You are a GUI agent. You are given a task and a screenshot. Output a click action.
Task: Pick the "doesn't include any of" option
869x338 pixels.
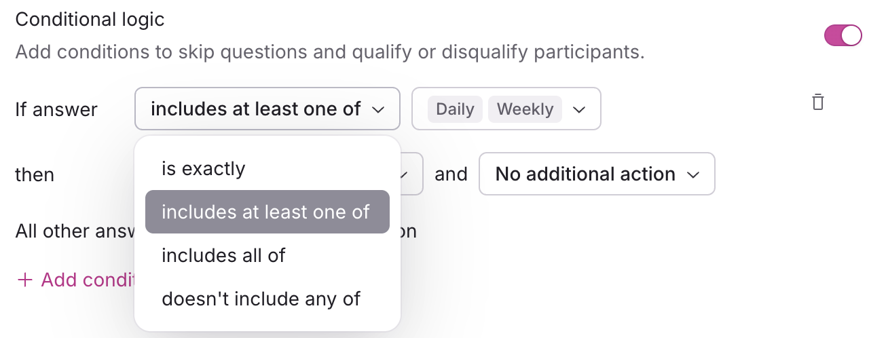click(261, 298)
